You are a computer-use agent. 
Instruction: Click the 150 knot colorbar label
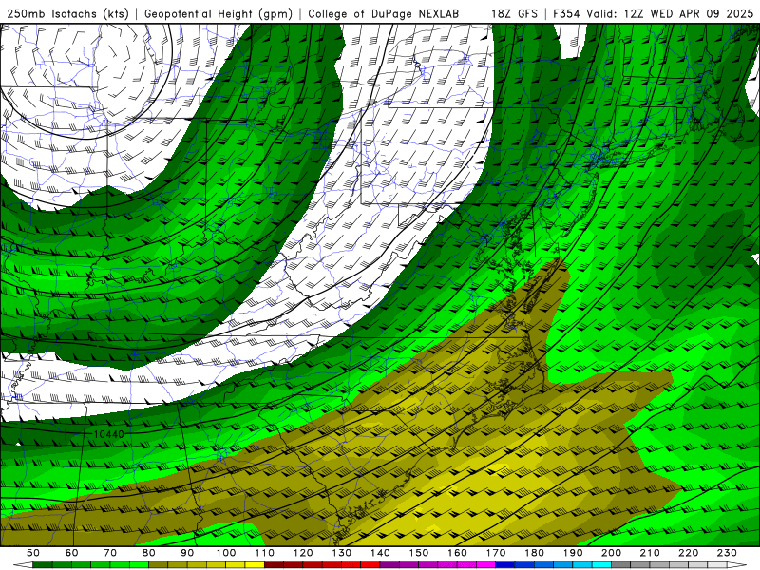[x=419, y=553]
